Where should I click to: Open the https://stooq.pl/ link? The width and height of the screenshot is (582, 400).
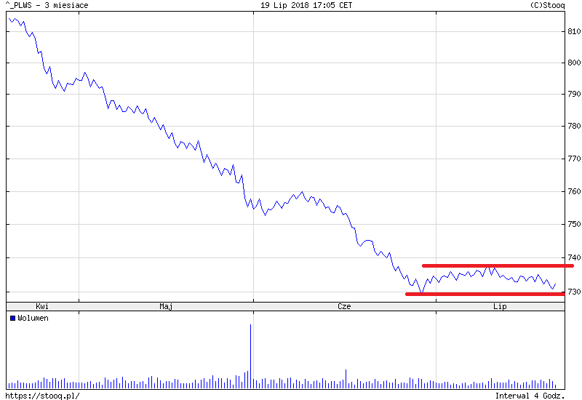(x=41, y=396)
